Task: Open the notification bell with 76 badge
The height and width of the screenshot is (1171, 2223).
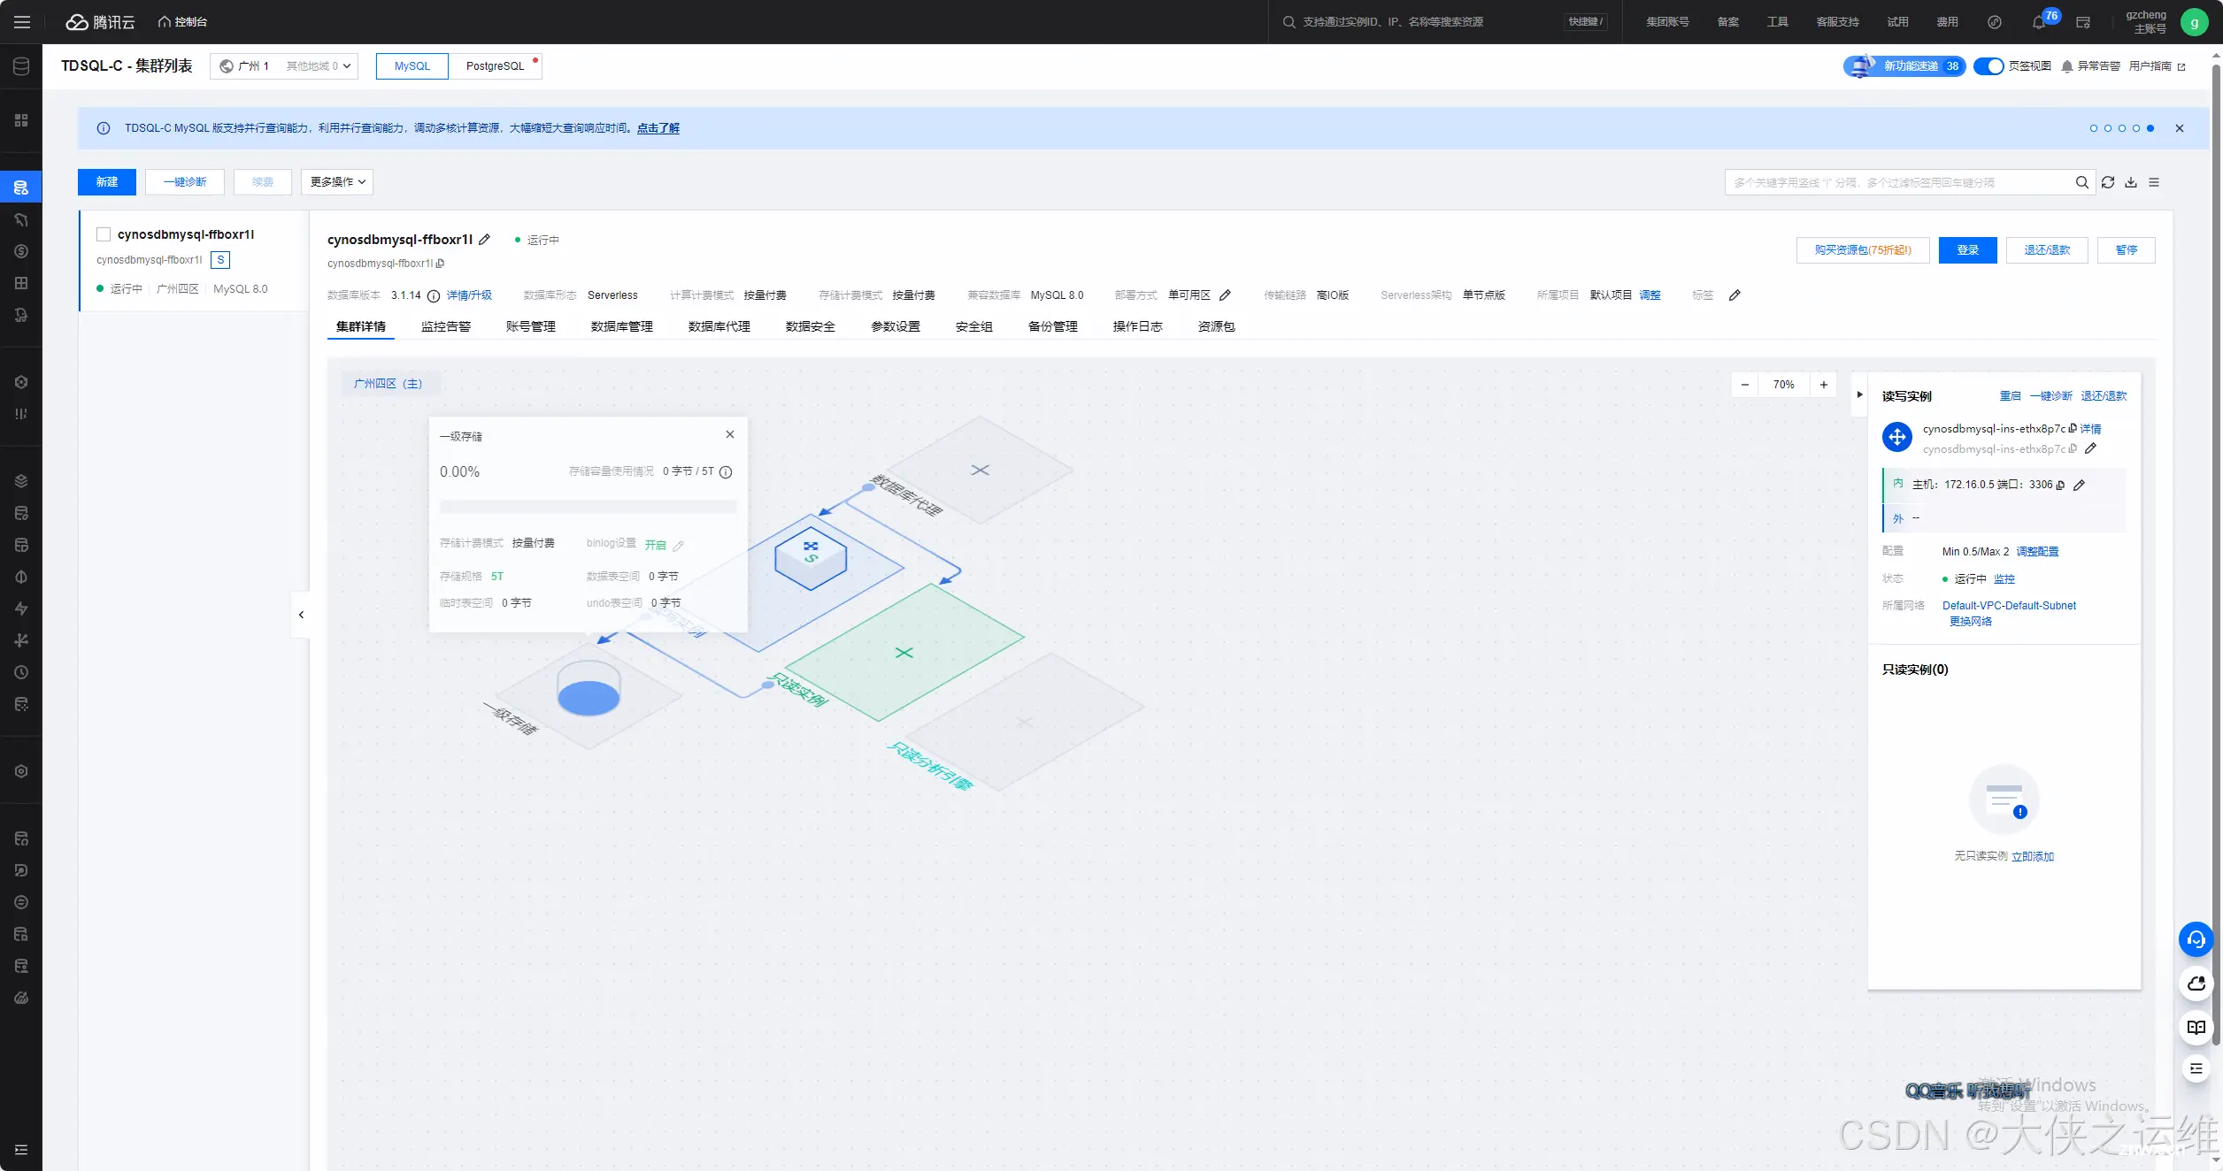Action: (2038, 22)
